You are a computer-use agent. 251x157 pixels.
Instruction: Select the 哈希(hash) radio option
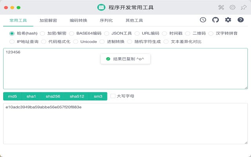tap(12, 33)
